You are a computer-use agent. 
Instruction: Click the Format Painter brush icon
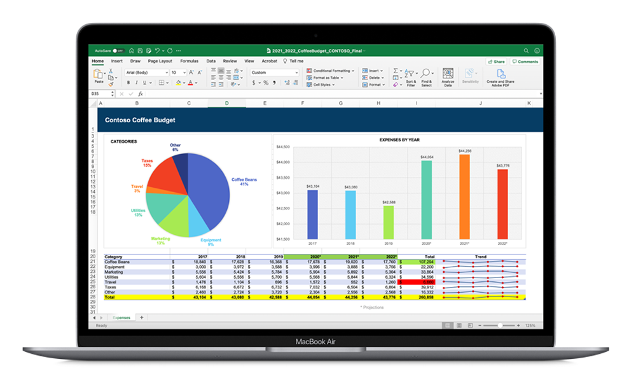(111, 84)
